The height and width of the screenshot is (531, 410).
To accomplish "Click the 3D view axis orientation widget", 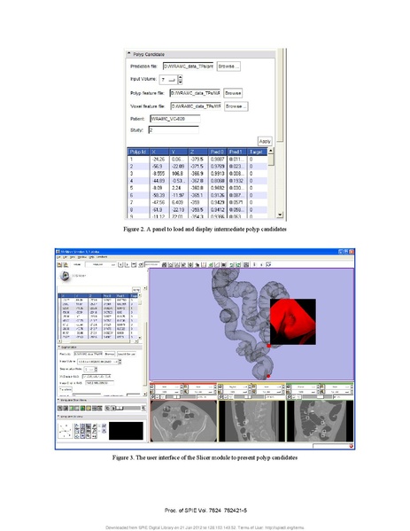I will [65, 431].
